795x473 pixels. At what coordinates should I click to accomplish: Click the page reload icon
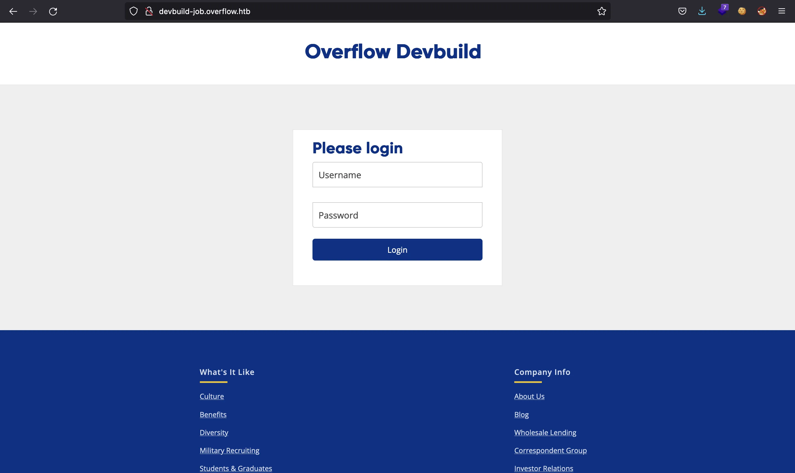coord(53,11)
